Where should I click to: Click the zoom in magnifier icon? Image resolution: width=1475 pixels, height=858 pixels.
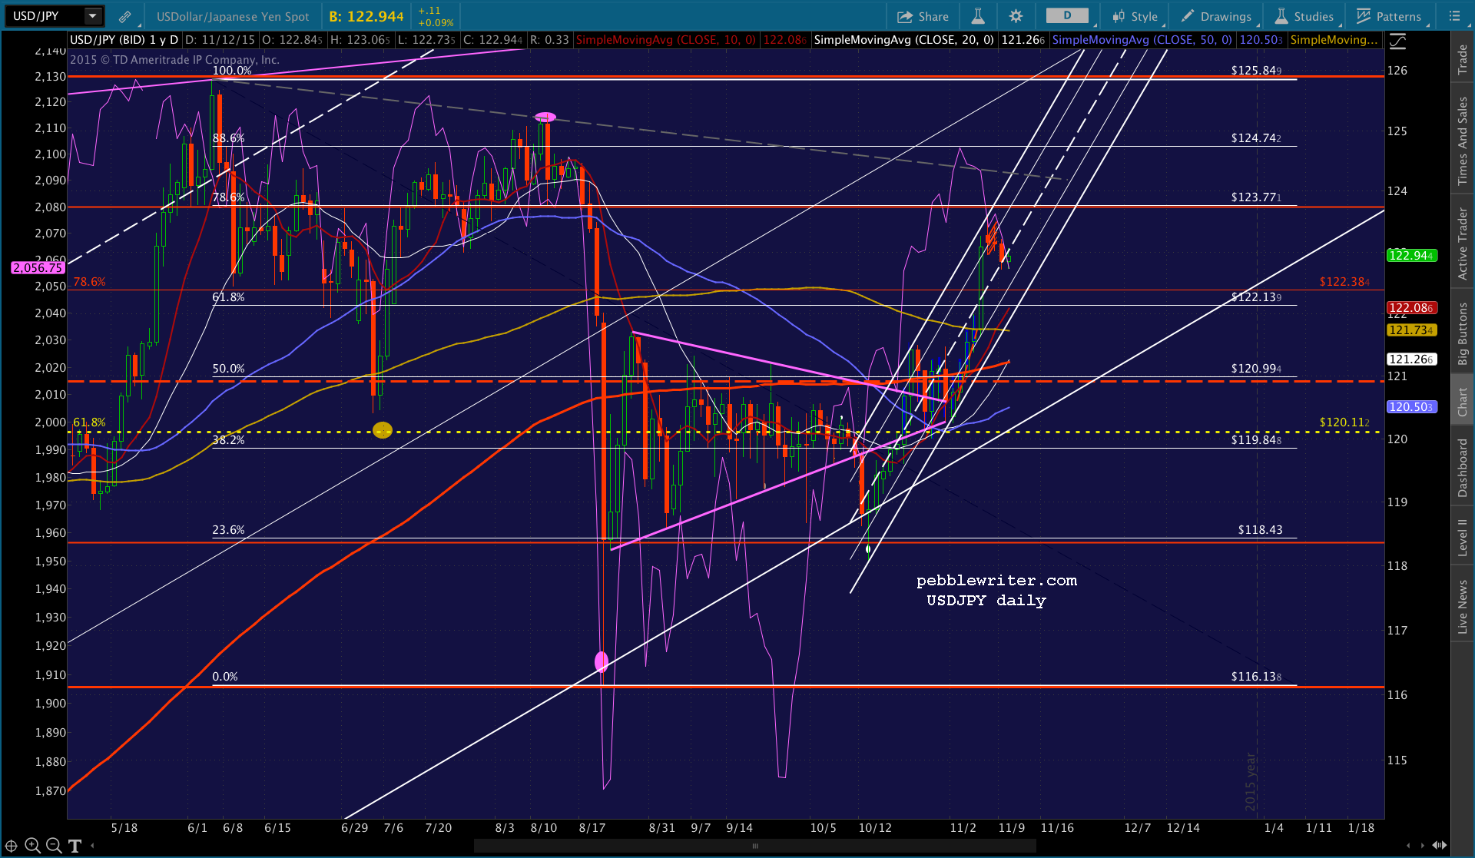click(32, 846)
